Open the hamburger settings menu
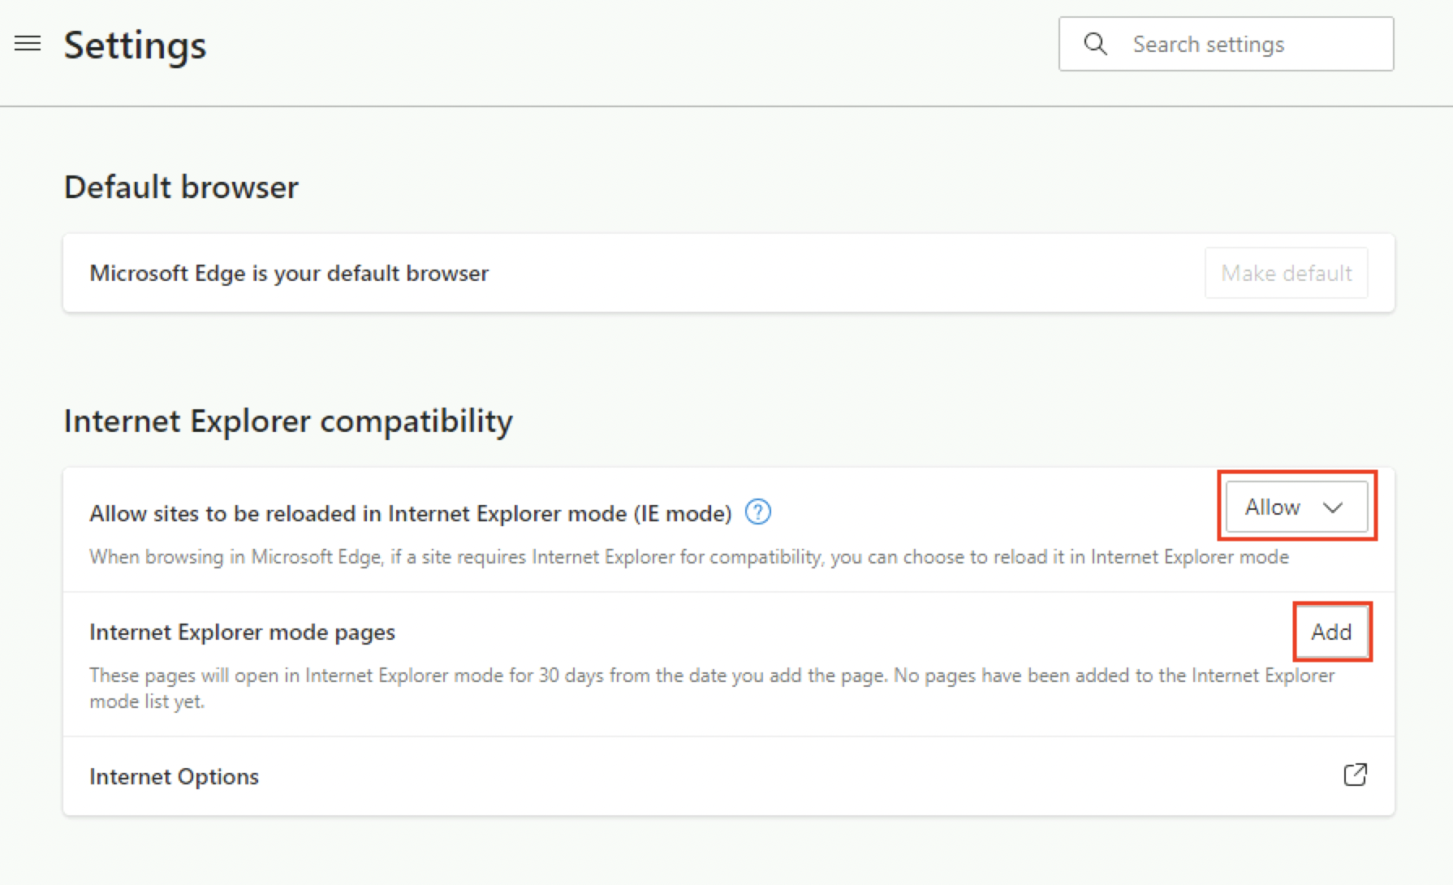The height and width of the screenshot is (885, 1453). (x=28, y=44)
